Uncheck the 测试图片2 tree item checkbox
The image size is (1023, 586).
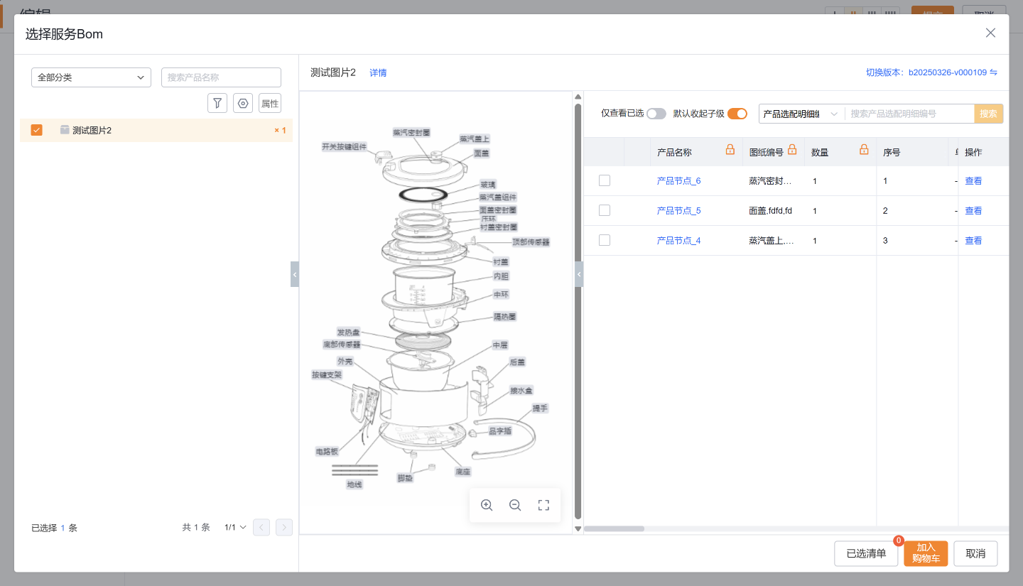coord(37,130)
